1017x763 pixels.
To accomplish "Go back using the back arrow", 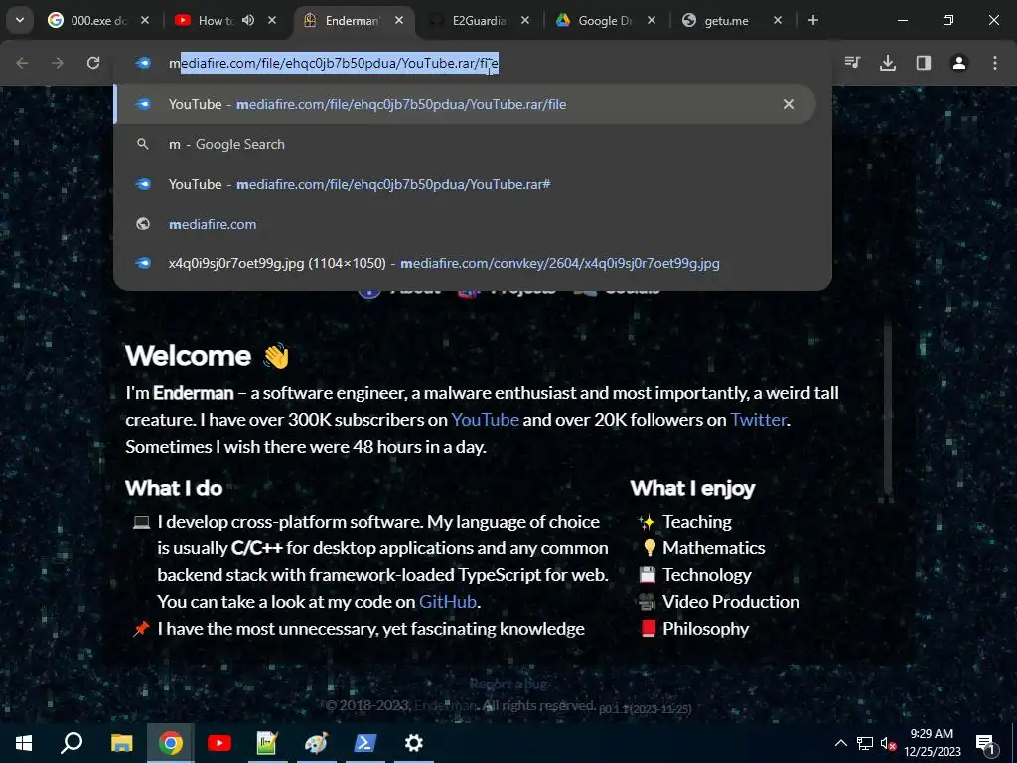I will pos(22,63).
